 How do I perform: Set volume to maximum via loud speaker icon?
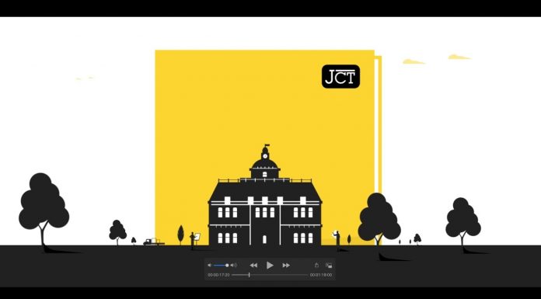click(234, 265)
